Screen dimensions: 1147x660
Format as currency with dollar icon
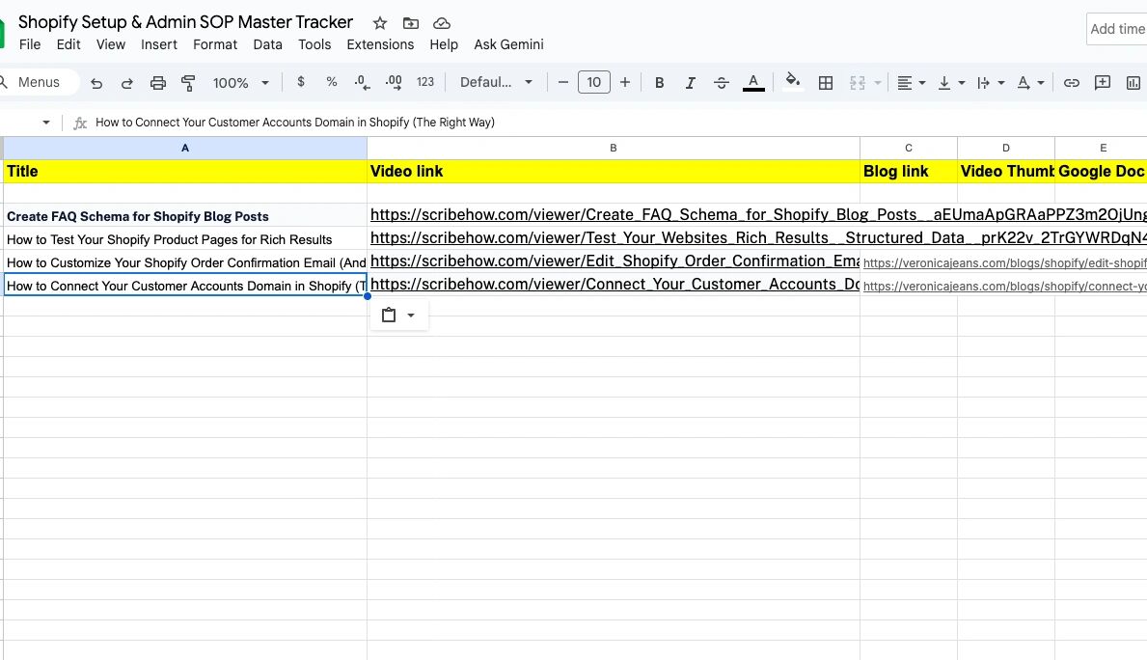coord(301,82)
